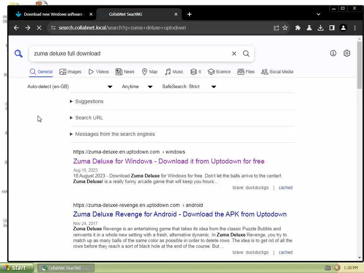Click the system tray keyboard icon

[x=327, y=268]
